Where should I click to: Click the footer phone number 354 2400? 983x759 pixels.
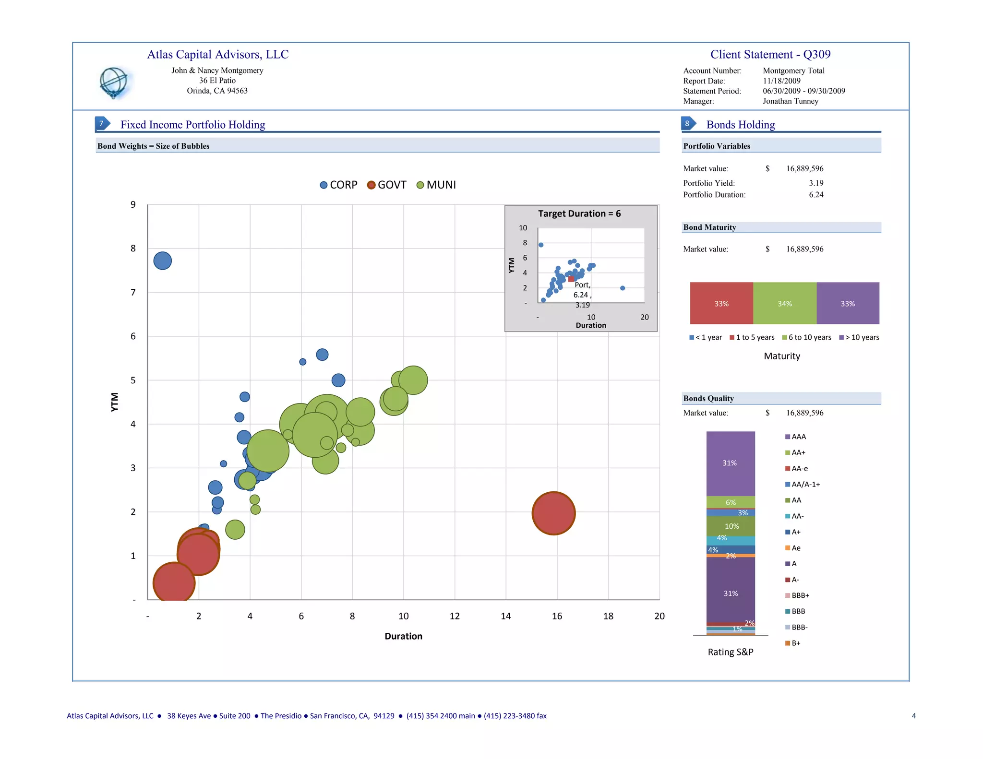tap(440, 716)
